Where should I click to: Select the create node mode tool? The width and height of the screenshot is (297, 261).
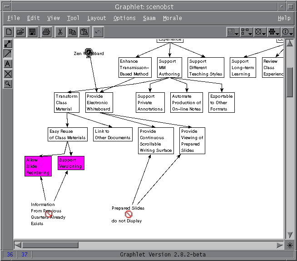8,44
